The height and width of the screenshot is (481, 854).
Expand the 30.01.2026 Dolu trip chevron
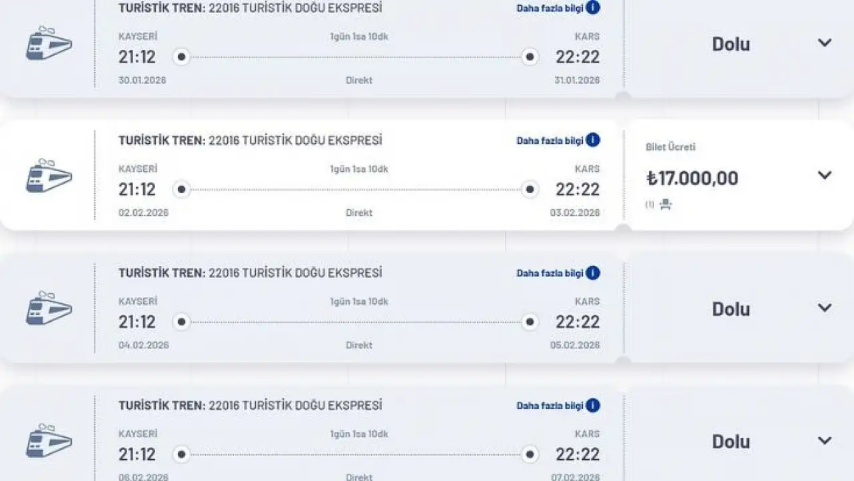[x=825, y=43]
